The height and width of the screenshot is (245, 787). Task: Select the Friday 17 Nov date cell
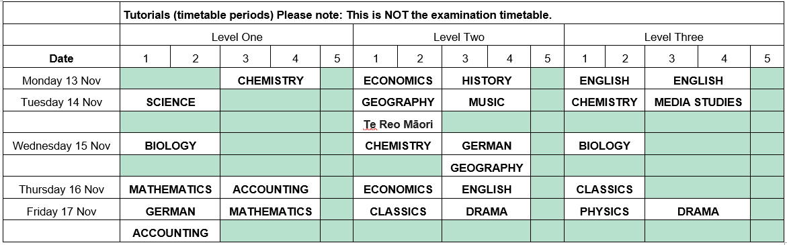61,211
